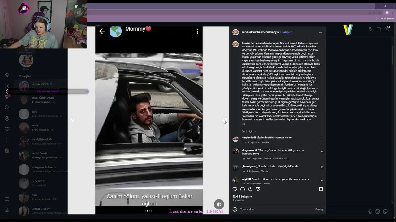Screen dimensions: 396x222
Task: Open Notifications heart icon in sidebar
Action: pos(7,129)
